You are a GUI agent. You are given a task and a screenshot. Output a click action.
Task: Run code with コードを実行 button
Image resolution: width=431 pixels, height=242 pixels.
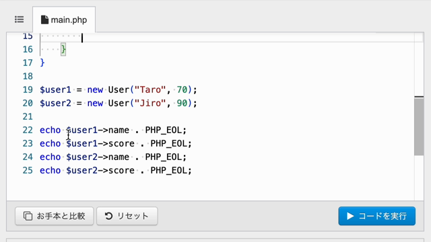[x=377, y=216]
